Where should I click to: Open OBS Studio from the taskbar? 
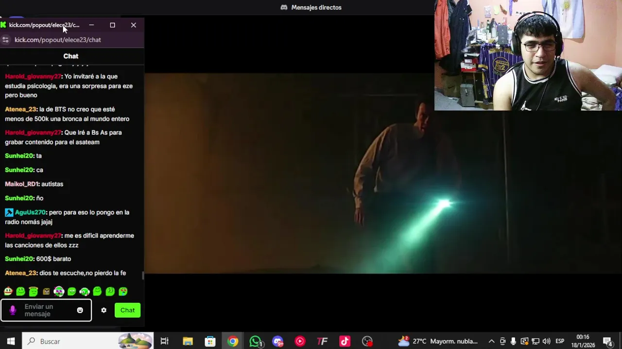tap(367, 341)
